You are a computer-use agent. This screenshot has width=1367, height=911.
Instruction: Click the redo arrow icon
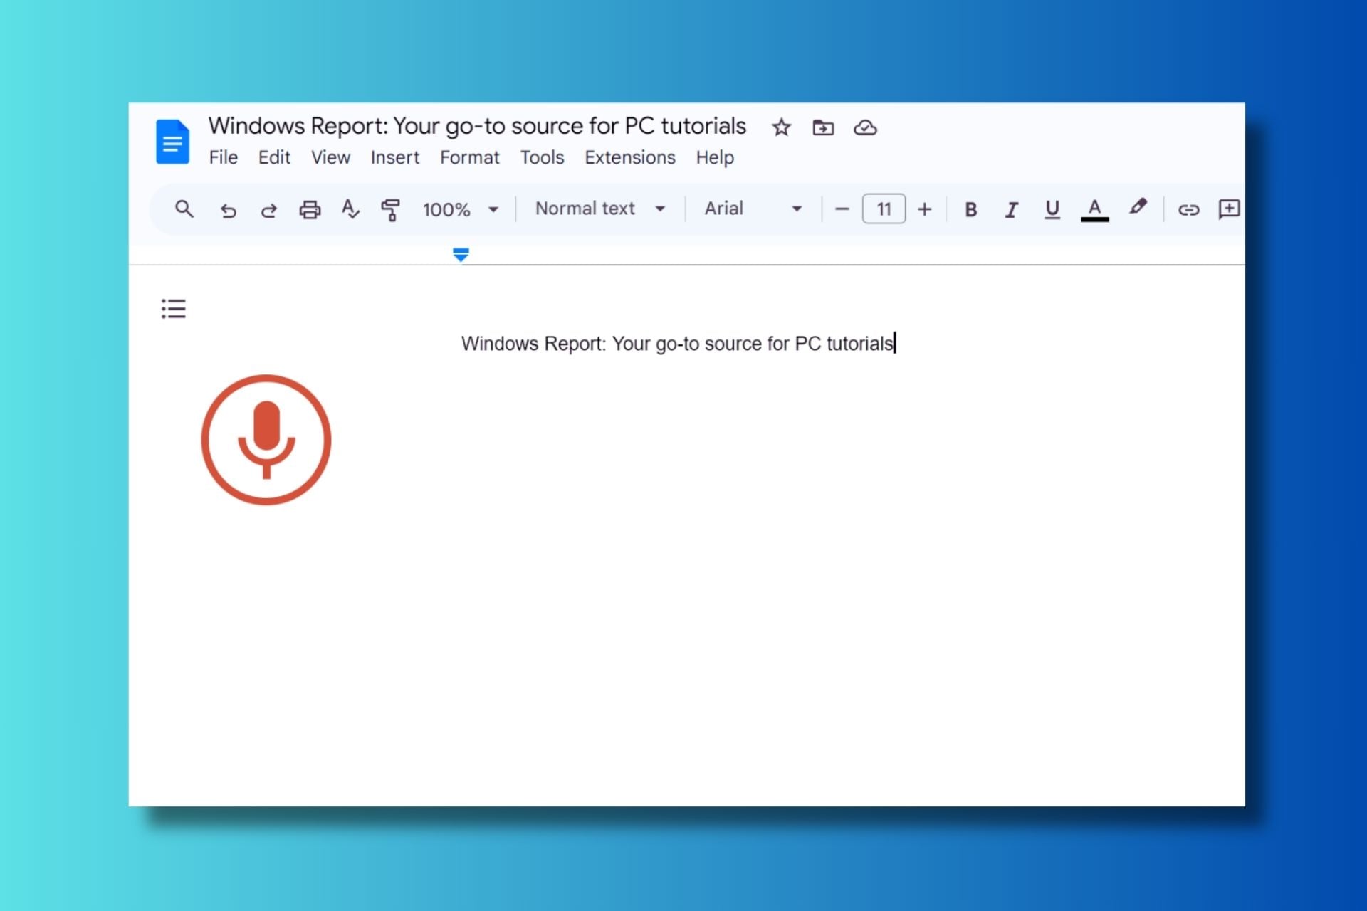tap(268, 210)
